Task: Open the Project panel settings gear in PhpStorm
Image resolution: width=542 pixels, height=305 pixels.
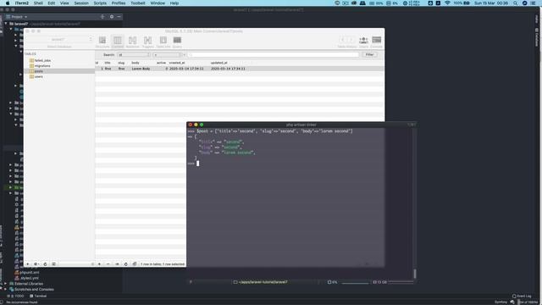Action: pos(112,17)
